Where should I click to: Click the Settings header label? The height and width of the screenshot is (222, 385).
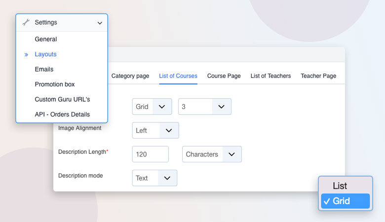[x=46, y=22]
